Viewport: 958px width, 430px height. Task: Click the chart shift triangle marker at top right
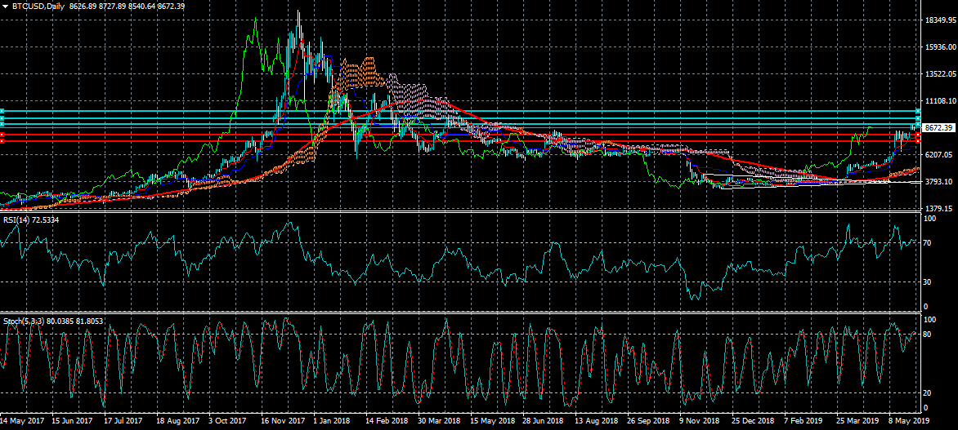click(x=913, y=7)
